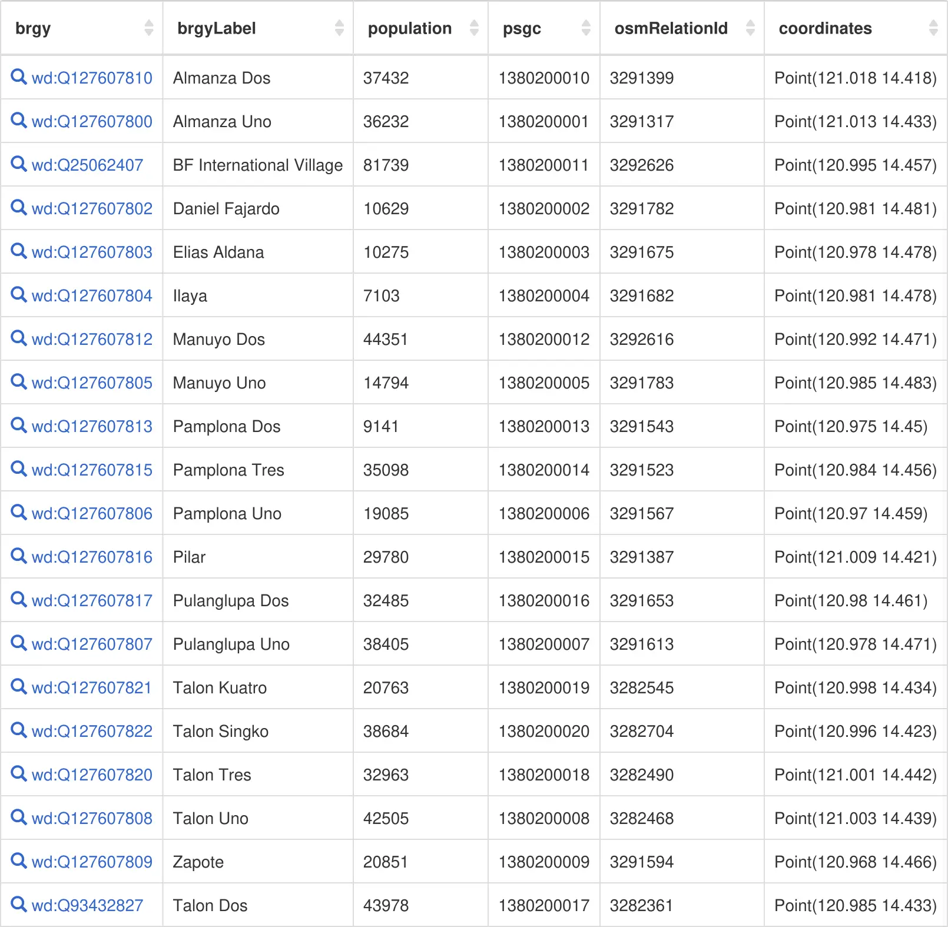Select psgc value 1380200017
This screenshot has width=948, height=927.
coord(544,905)
